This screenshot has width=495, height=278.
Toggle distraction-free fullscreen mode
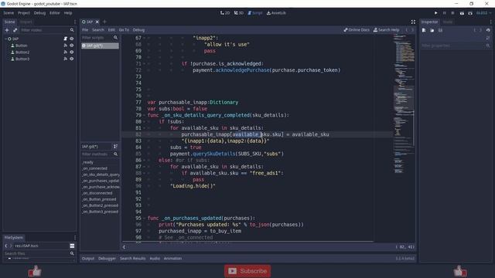[x=413, y=22]
